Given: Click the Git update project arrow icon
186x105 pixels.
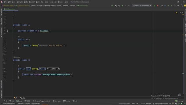Looking at the screenshot, I should coord(165,6).
